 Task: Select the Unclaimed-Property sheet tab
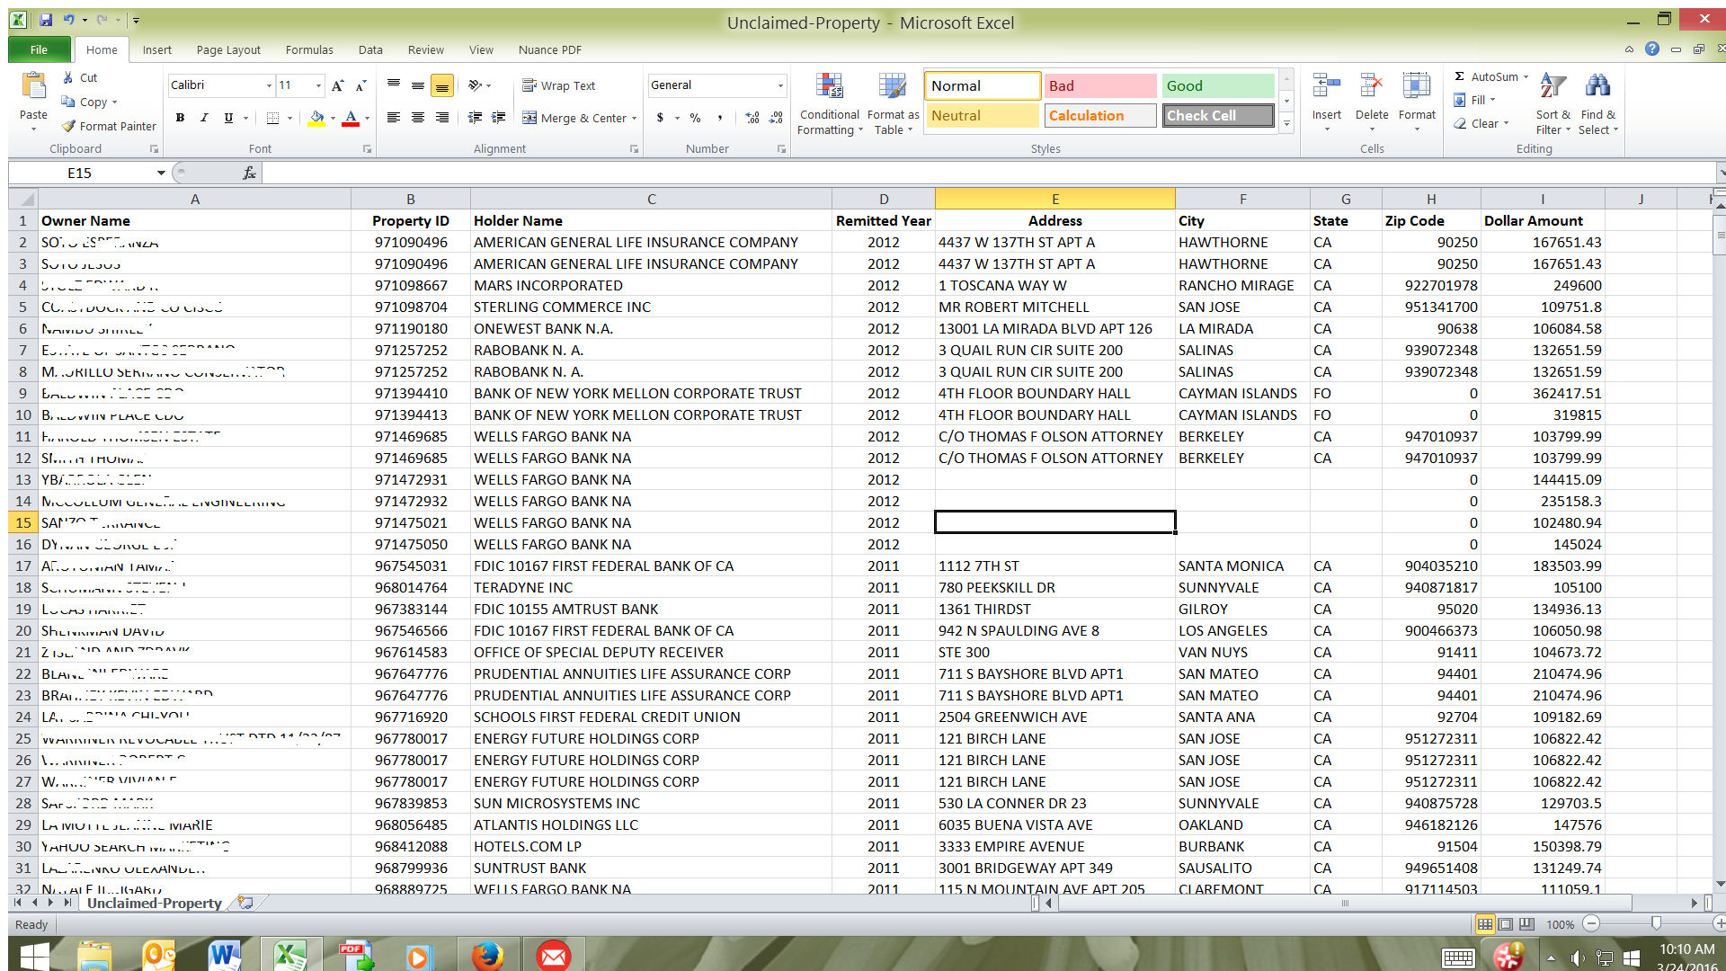154,903
